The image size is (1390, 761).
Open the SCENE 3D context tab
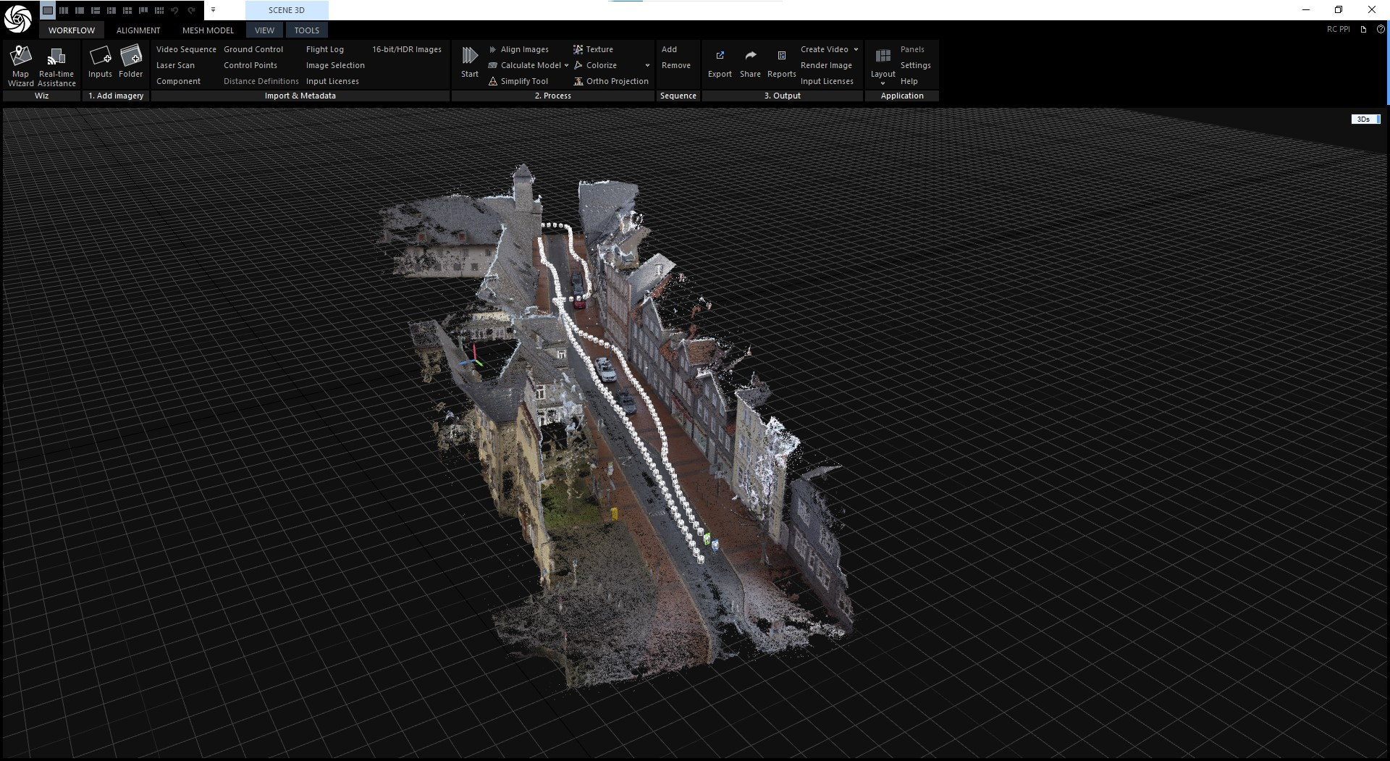tap(287, 10)
